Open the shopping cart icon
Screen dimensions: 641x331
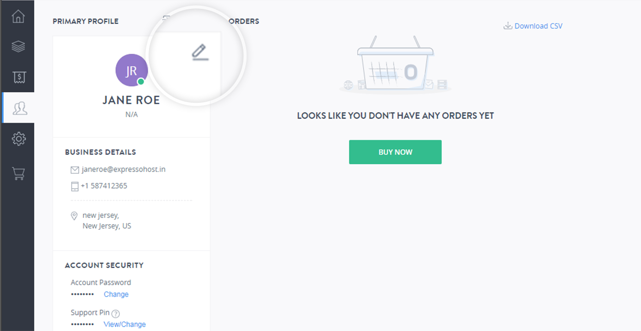19,174
